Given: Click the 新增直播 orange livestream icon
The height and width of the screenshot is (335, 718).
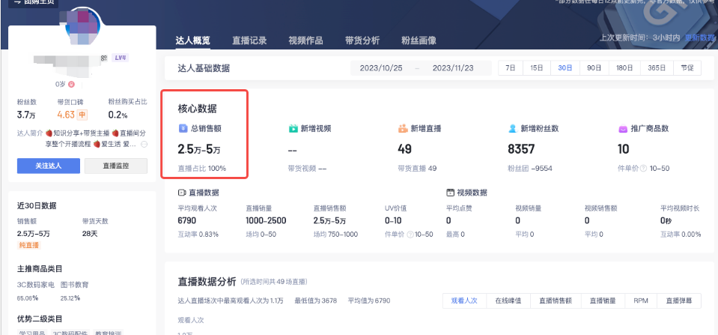Looking at the screenshot, I should point(403,129).
